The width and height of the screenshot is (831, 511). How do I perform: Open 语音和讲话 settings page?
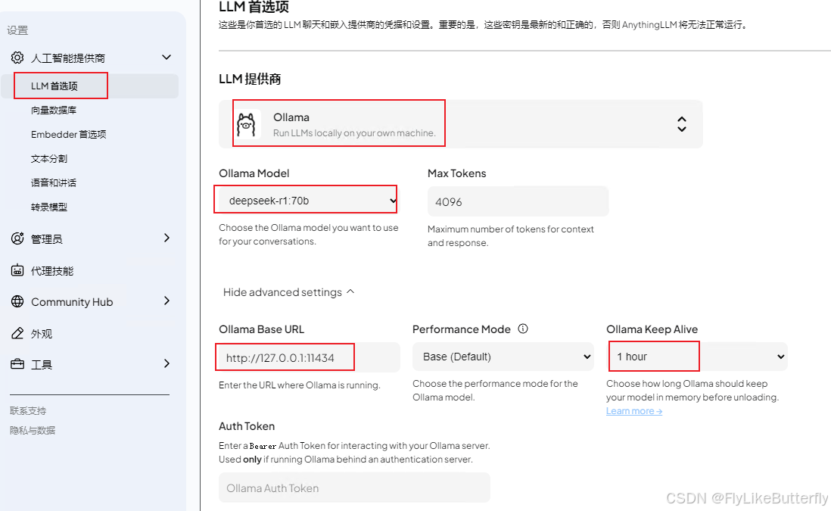pyautogui.click(x=54, y=183)
